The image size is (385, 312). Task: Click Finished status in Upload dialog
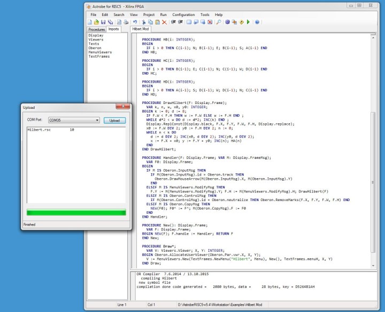[x=29, y=225]
